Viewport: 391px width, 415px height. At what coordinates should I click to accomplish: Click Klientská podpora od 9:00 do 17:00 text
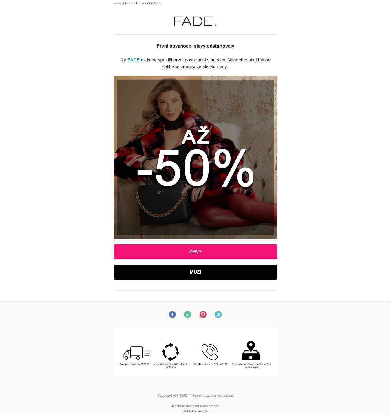(210, 364)
